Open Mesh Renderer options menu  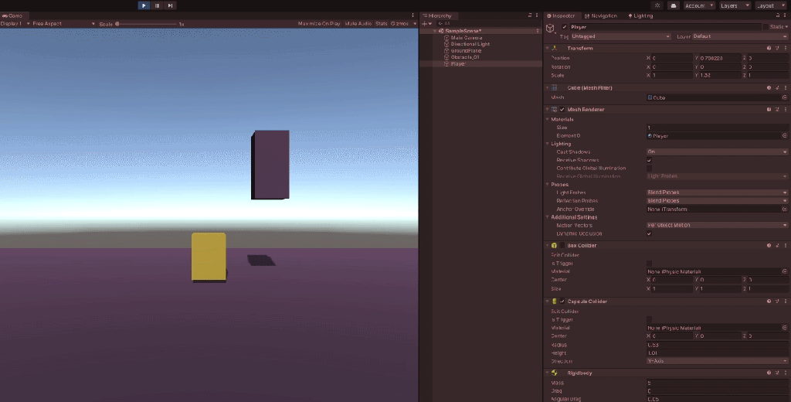coord(786,110)
